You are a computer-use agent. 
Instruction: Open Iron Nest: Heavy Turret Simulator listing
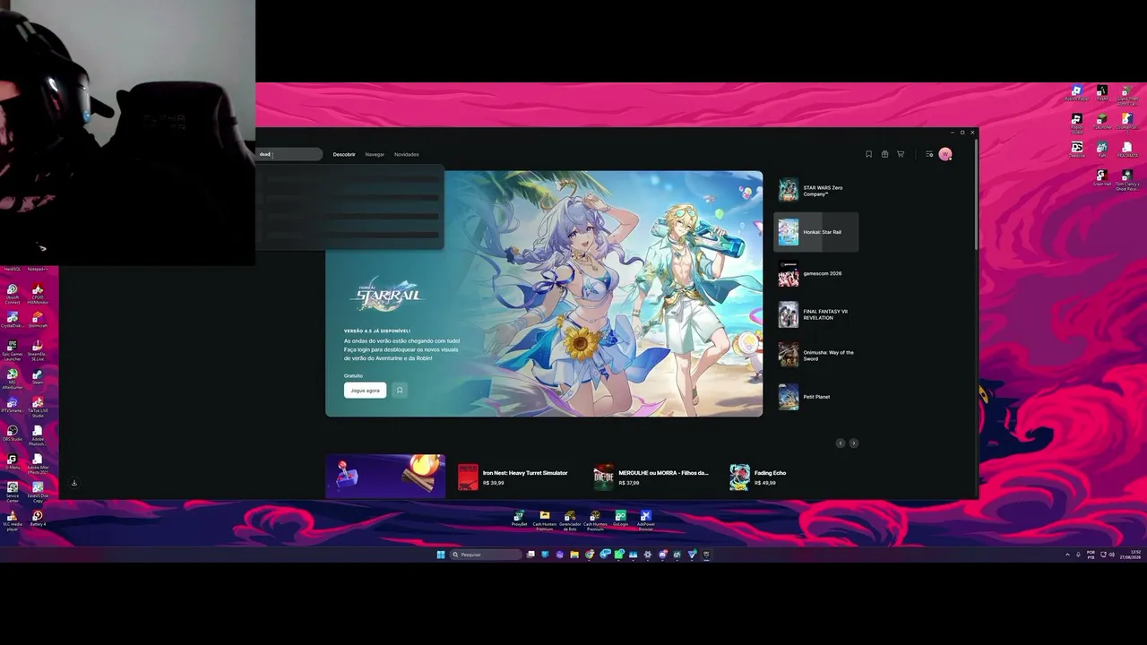(513, 477)
